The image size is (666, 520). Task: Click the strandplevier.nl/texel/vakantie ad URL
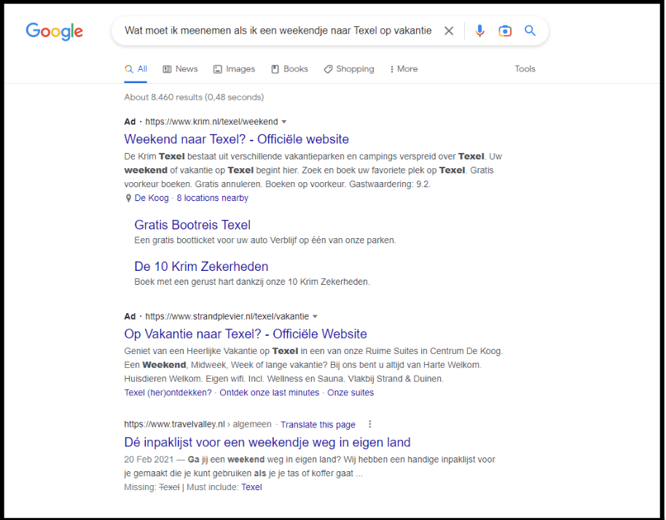[x=227, y=317]
